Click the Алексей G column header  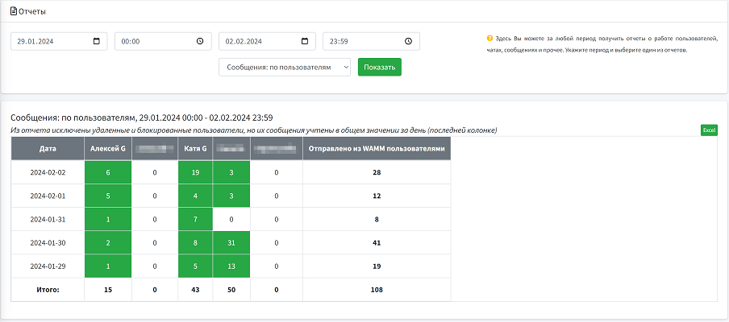(x=108, y=149)
